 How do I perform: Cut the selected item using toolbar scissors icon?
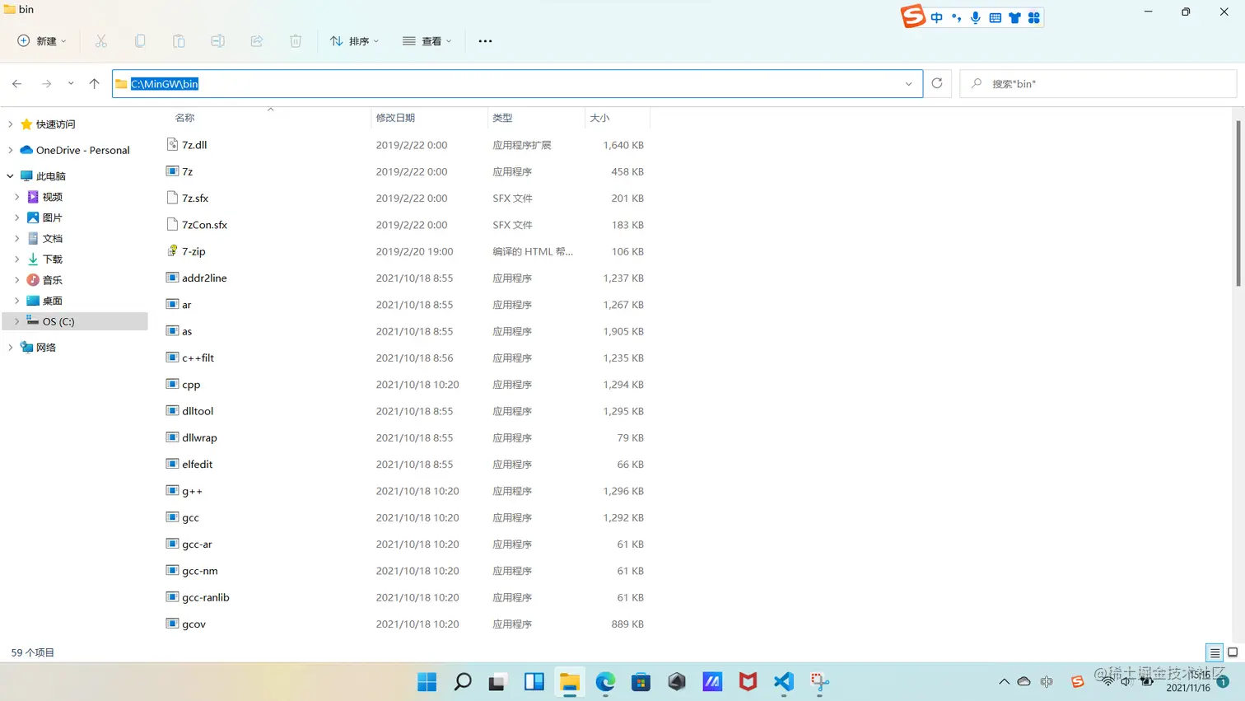[x=101, y=40]
